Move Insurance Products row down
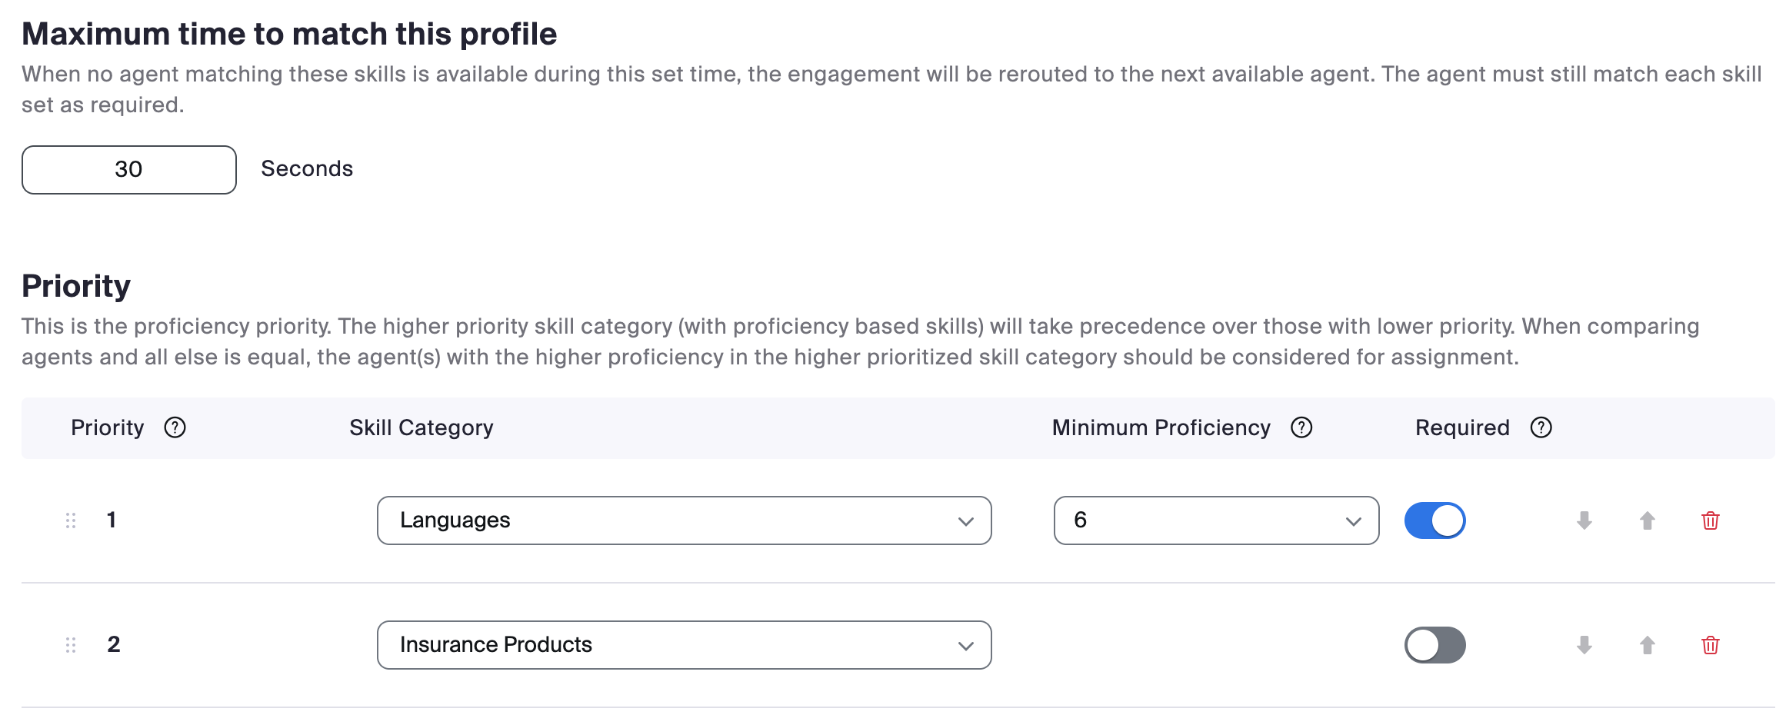 click(x=1584, y=645)
